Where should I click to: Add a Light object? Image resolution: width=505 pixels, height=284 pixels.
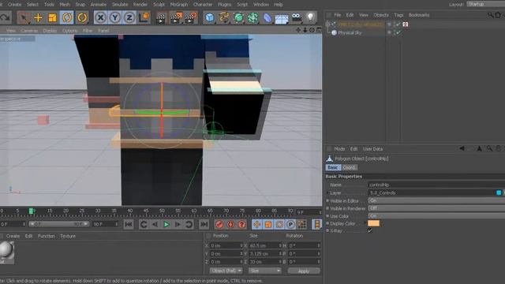[310, 17]
